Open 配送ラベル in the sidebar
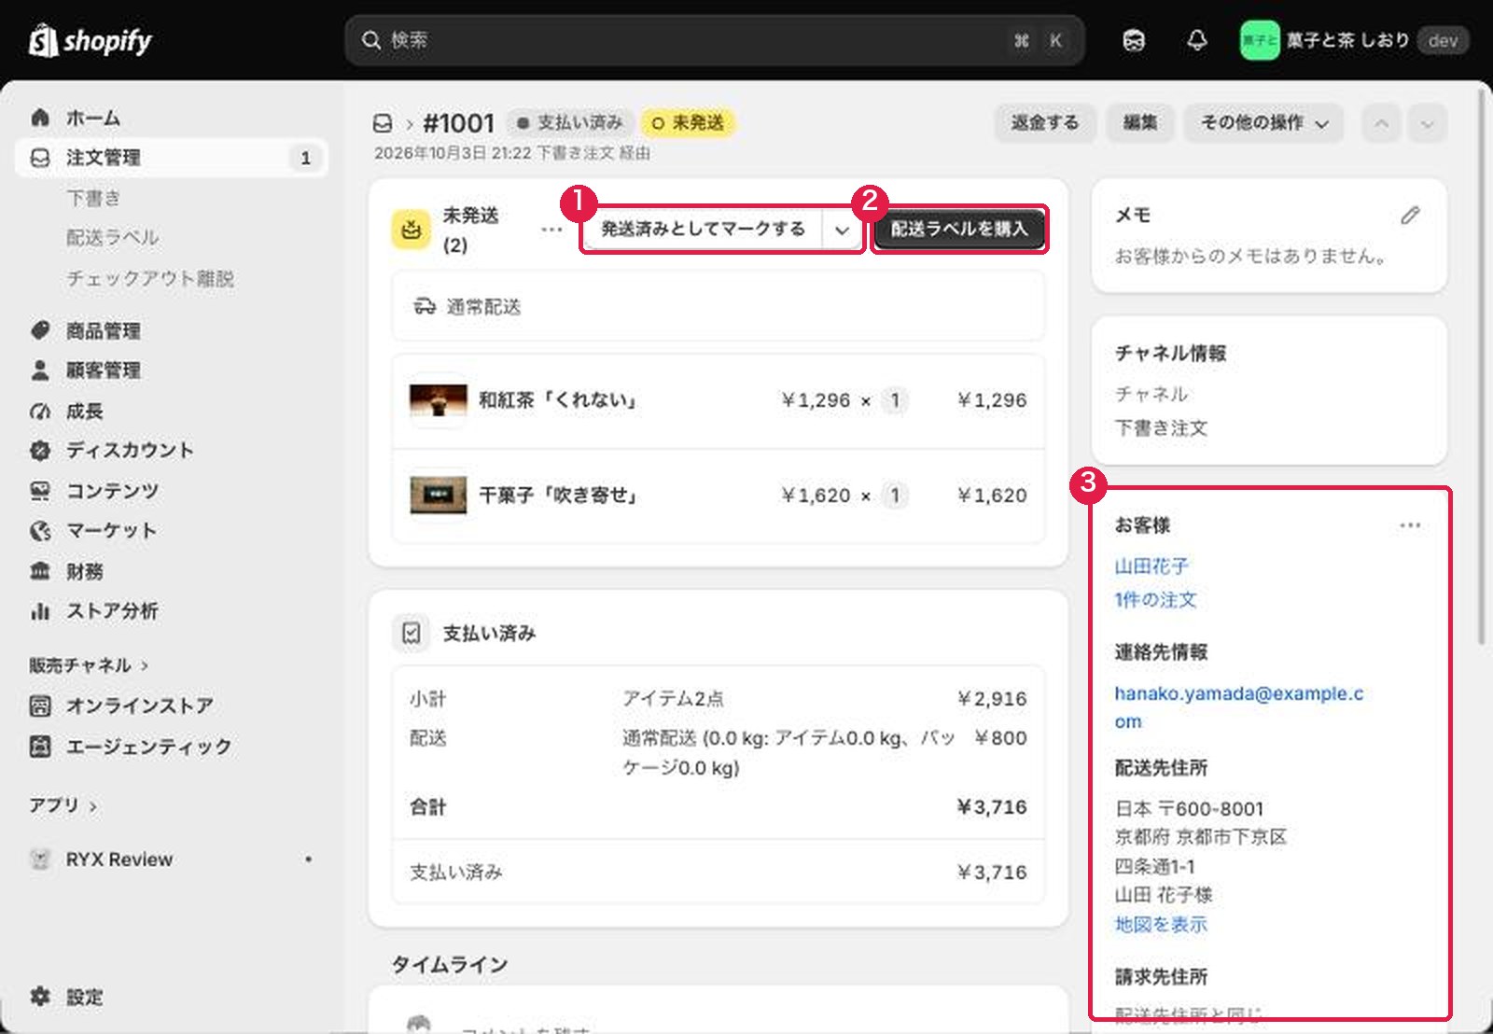 (x=113, y=238)
